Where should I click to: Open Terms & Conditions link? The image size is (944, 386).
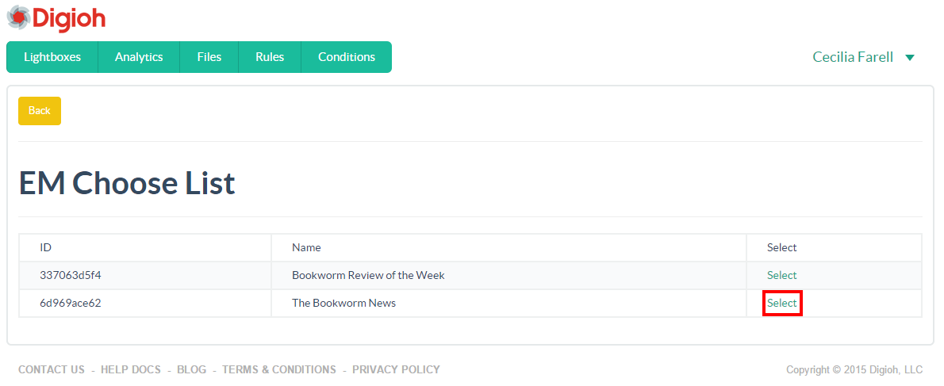pos(279,369)
